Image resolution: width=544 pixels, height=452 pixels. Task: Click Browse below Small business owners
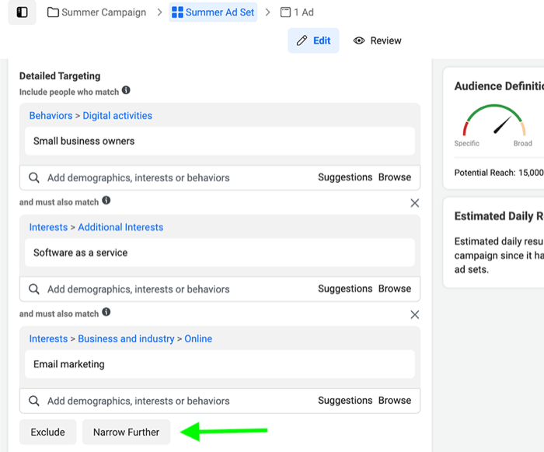pos(395,177)
